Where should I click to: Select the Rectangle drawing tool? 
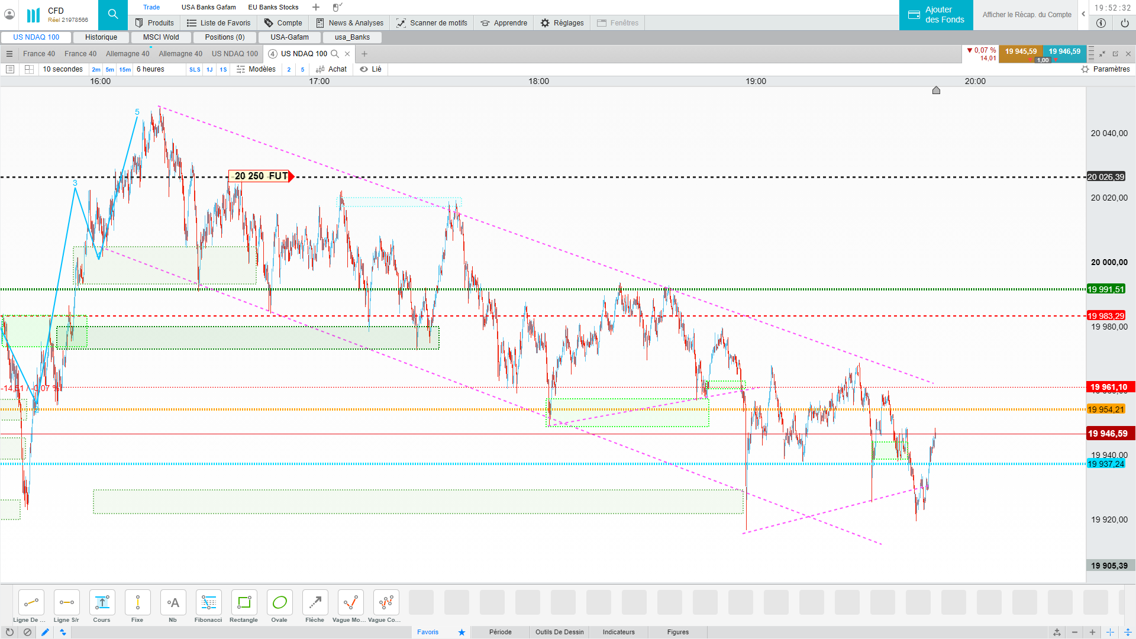coord(244,603)
